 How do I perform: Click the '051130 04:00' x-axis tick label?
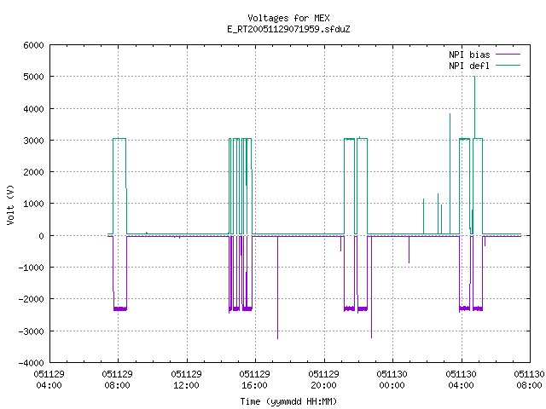pos(461,379)
